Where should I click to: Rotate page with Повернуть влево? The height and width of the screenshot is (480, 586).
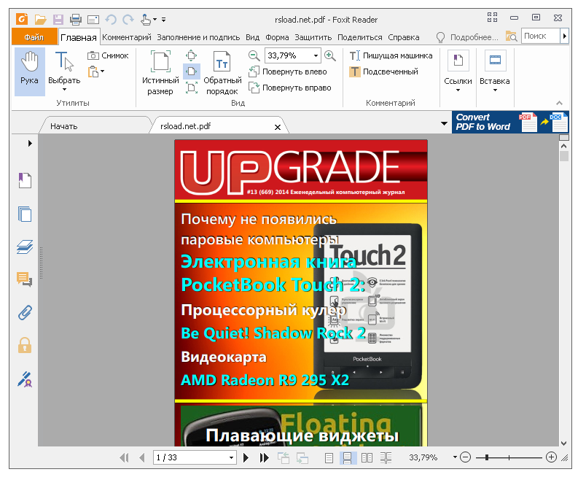(287, 71)
